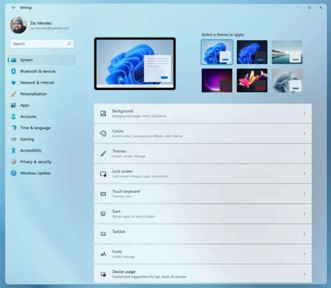Expand the Device usage row chevron

[305, 274]
